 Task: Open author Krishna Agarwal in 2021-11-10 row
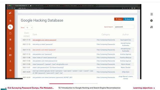(x=125, y=54)
